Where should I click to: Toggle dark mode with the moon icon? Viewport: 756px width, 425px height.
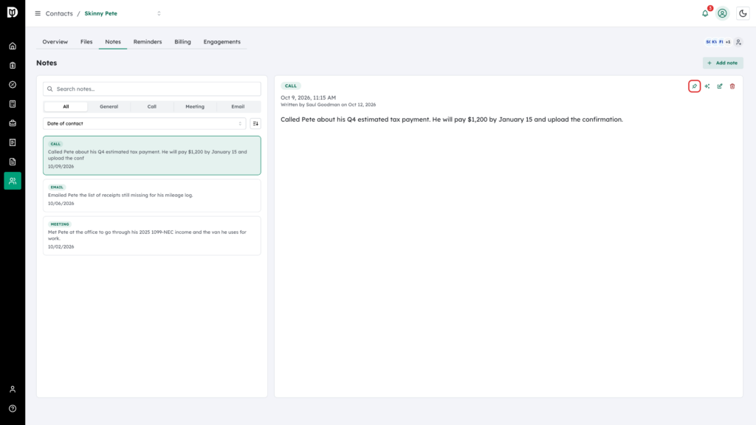click(743, 13)
